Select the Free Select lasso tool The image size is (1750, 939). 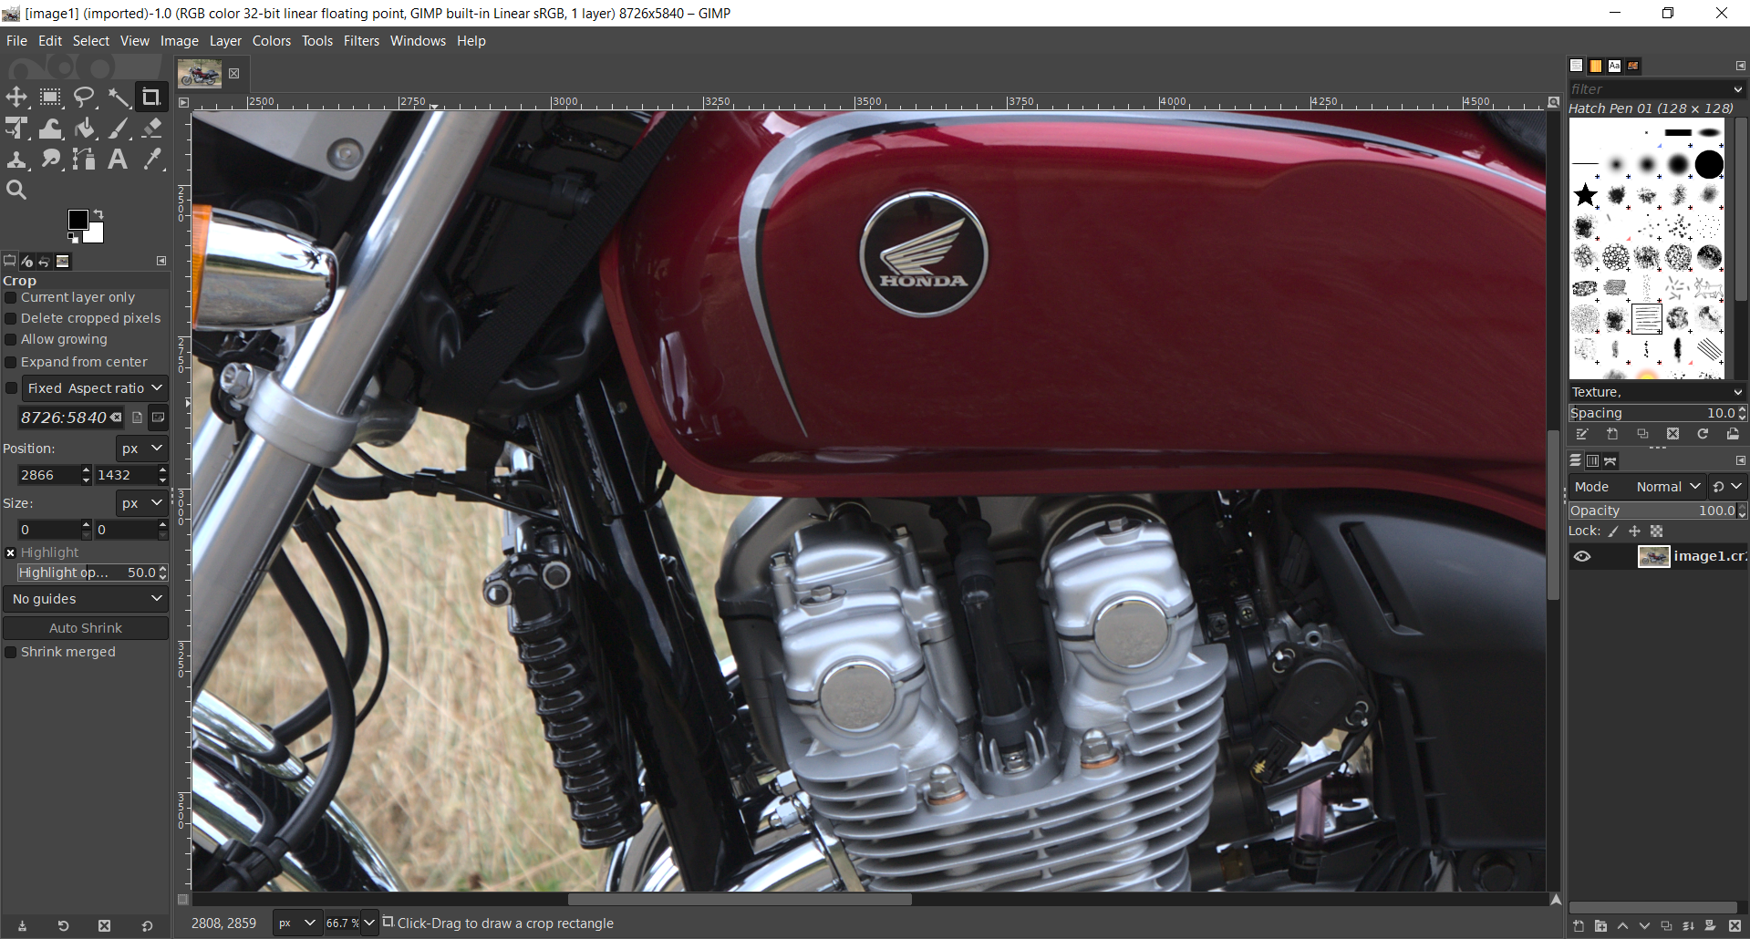click(84, 97)
